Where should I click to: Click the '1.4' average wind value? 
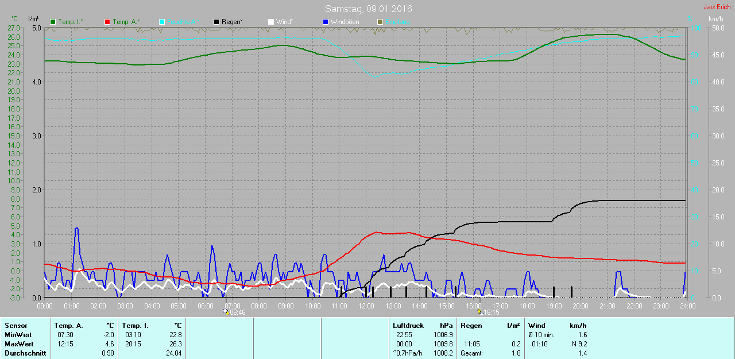582,353
